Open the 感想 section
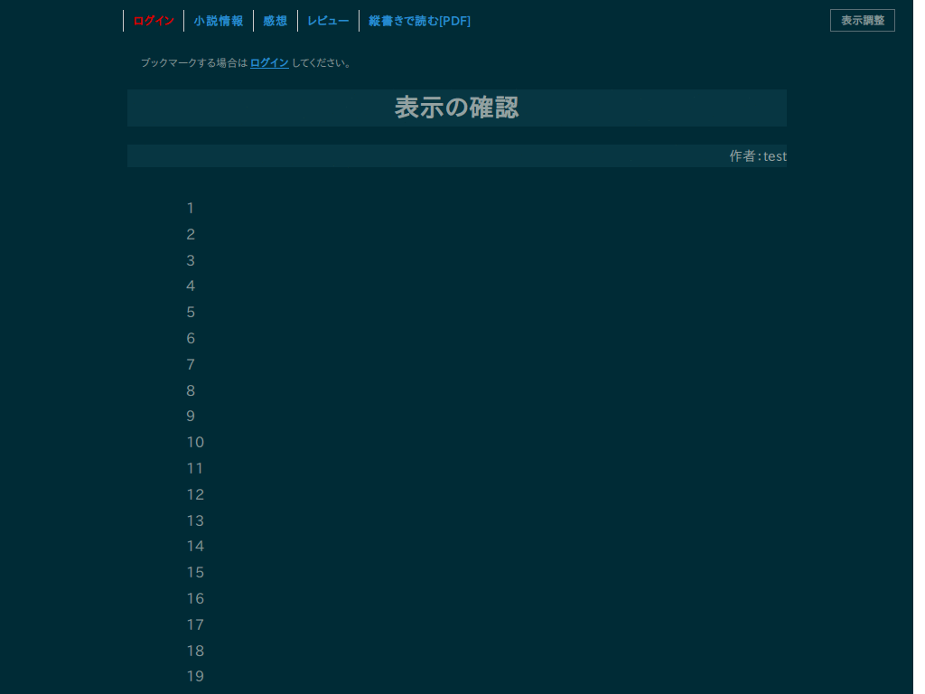This screenshot has height=694, width=925. tap(275, 20)
